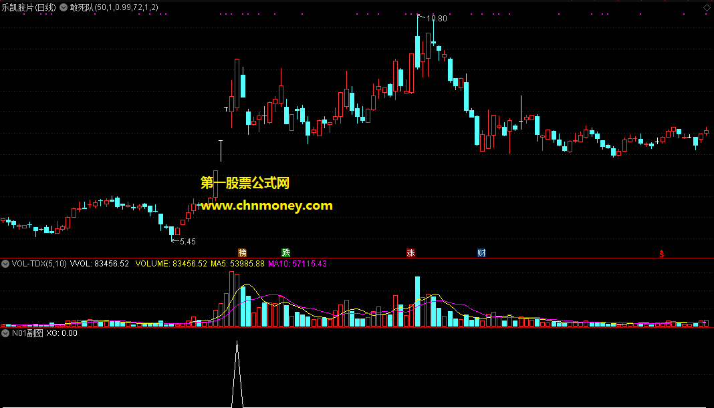The width and height of the screenshot is (714, 408).
Task: Expand the main chart indicator dropdown arrow
Action: [64, 7]
